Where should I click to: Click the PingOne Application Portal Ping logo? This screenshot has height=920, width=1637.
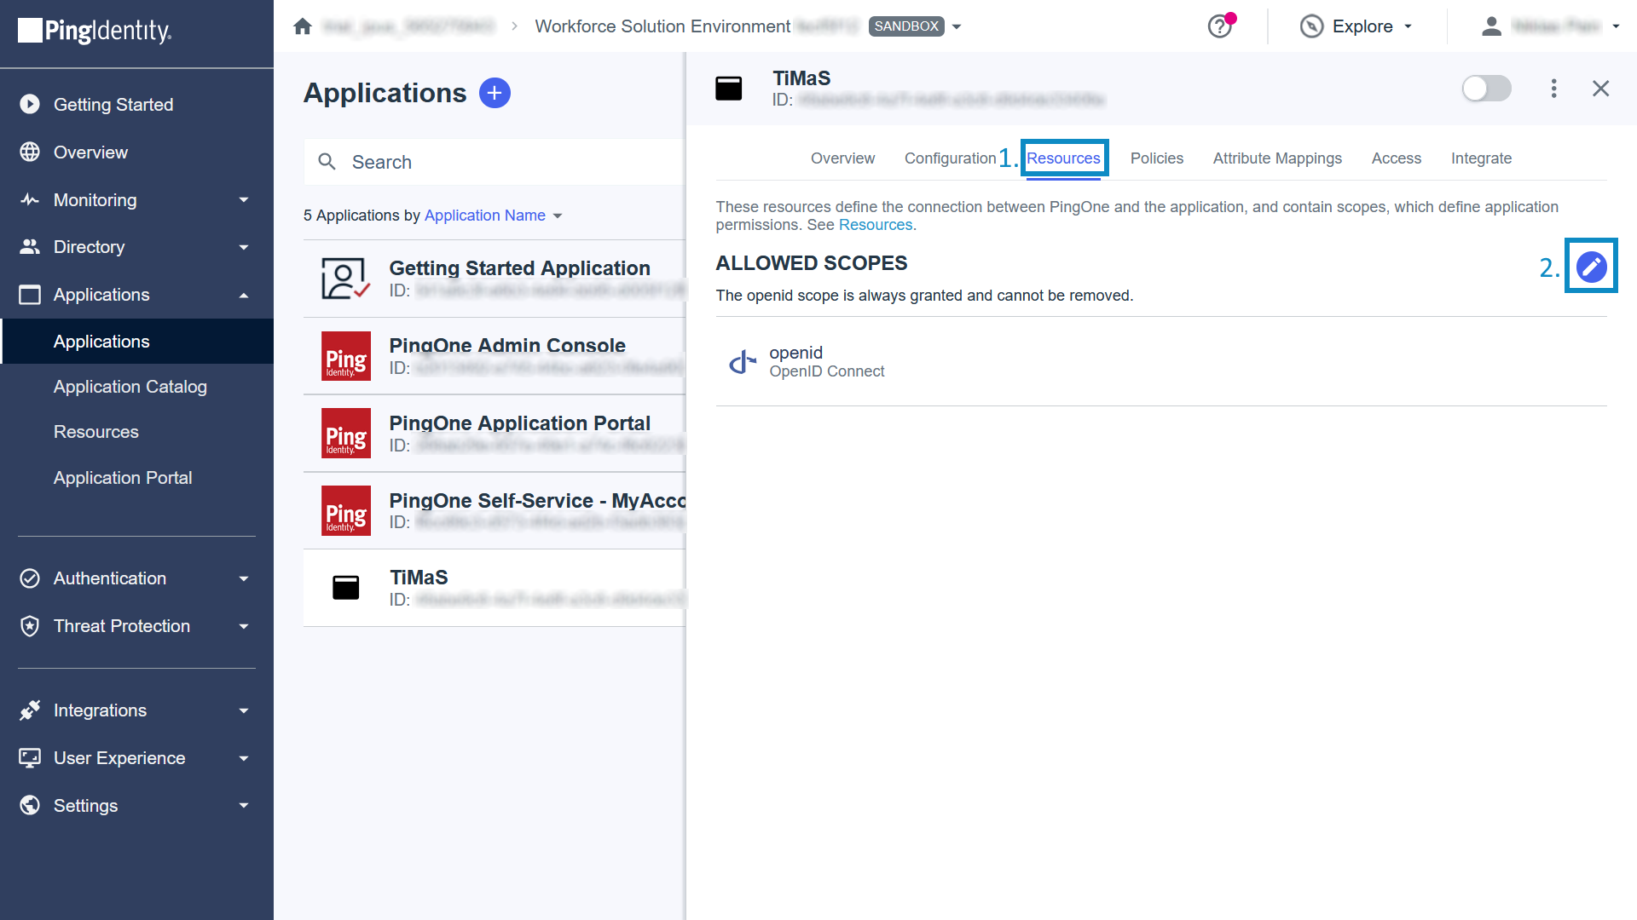[346, 434]
